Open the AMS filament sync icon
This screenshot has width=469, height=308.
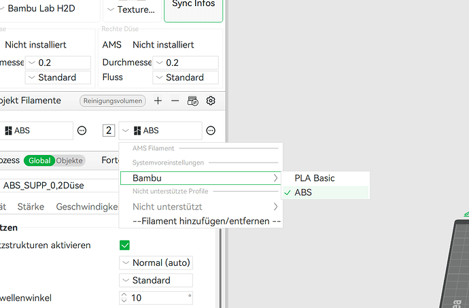[x=192, y=101]
